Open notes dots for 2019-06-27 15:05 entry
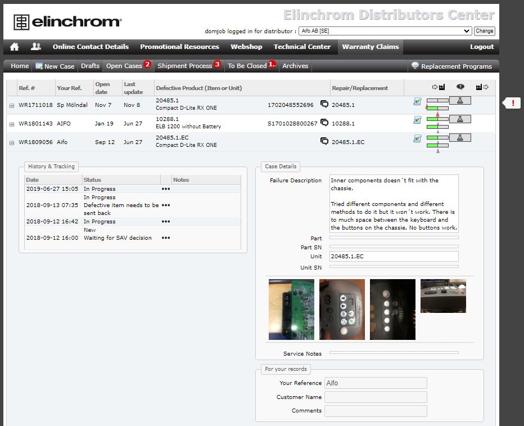Image resolution: width=524 pixels, height=426 pixels. pos(166,189)
